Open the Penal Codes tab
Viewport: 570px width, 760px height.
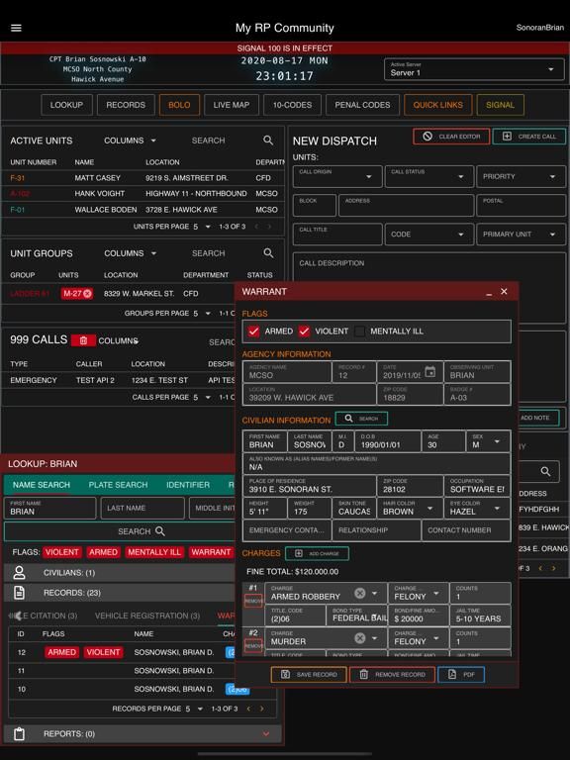(362, 105)
